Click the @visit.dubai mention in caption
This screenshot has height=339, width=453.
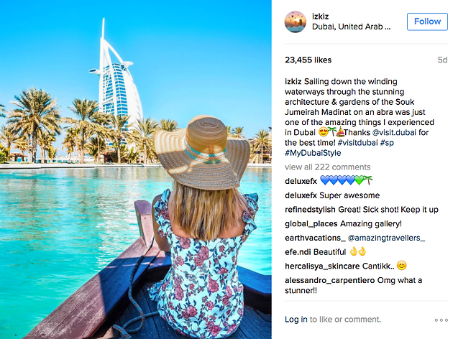394,132
